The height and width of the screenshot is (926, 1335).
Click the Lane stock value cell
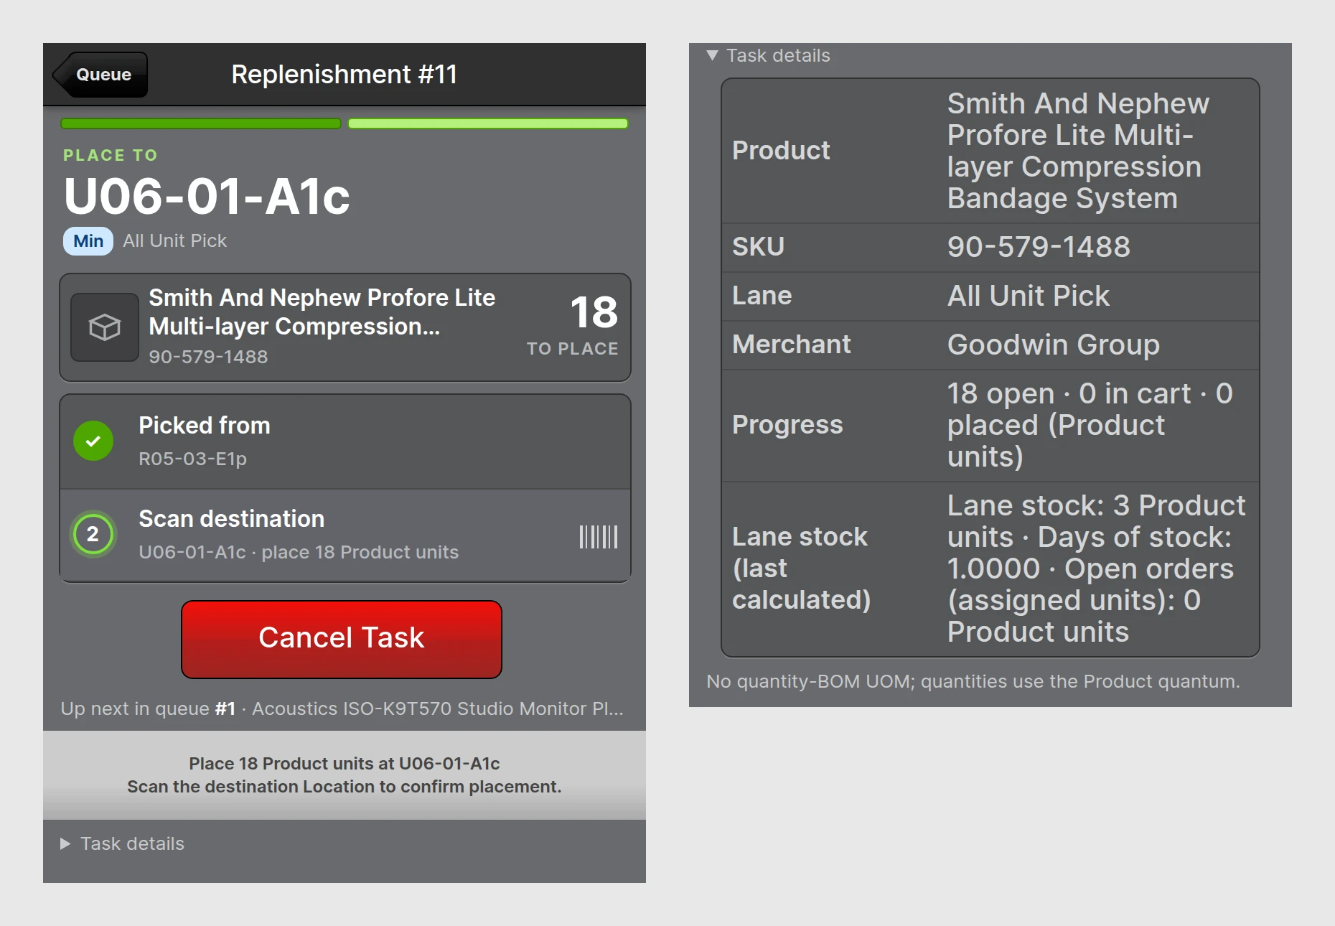1097,569
